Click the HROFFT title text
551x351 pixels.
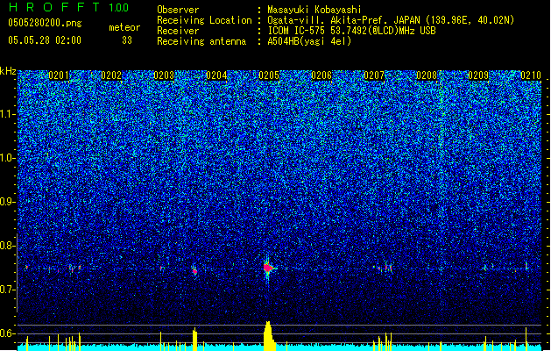[x=54, y=7]
